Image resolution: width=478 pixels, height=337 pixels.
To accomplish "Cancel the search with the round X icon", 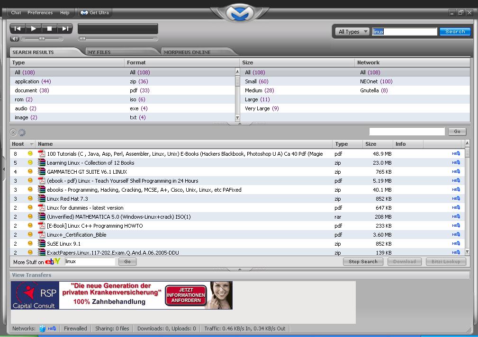I will point(13,133).
